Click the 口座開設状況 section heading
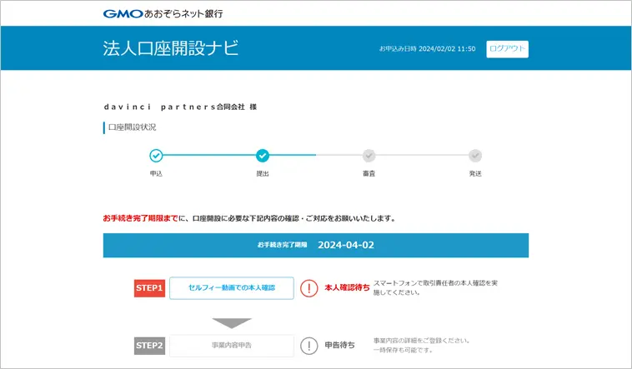 (132, 127)
